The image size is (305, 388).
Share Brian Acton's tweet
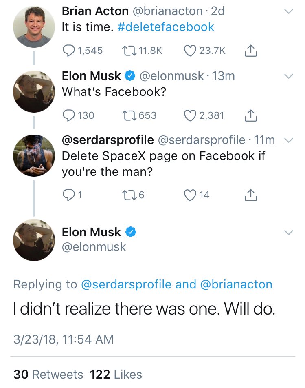tap(251, 51)
